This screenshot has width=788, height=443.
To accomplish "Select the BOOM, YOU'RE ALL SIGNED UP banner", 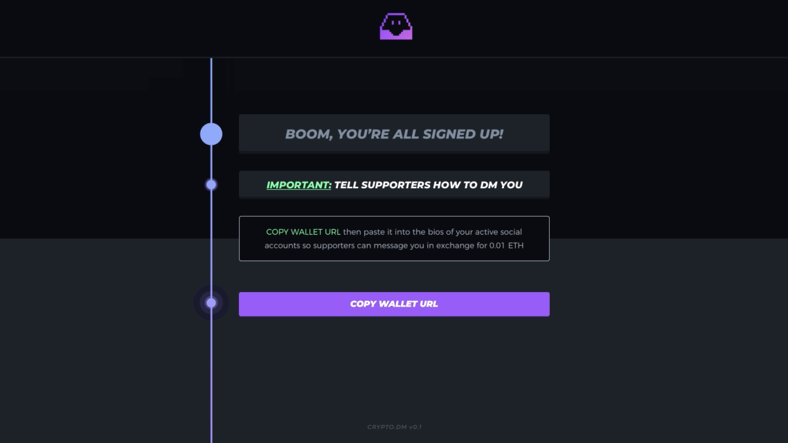I will [394, 133].
